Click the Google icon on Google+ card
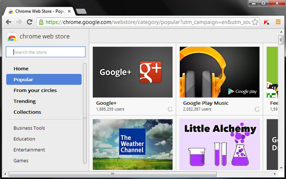The image size is (286, 179). (170, 109)
